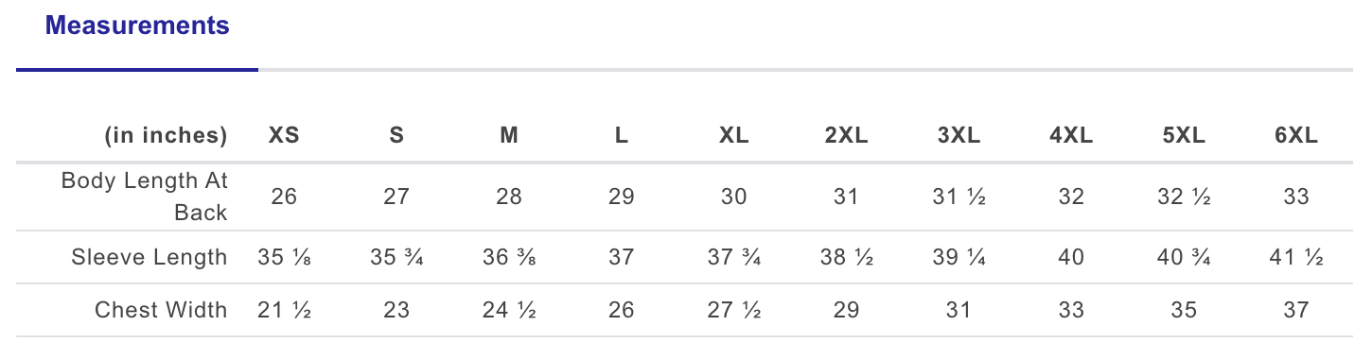
Task: Click L body length value 29
Action: [x=621, y=197]
